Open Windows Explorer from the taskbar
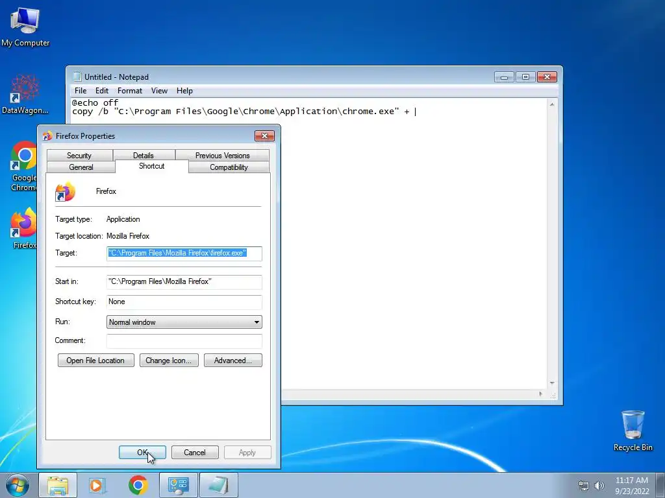Viewport: 665px width, 498px height. click(58, 485)
